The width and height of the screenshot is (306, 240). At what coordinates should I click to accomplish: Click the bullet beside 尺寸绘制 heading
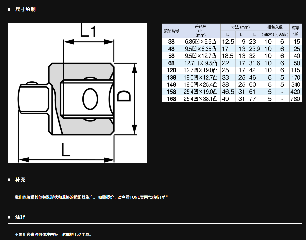click(x=9, y=9)
